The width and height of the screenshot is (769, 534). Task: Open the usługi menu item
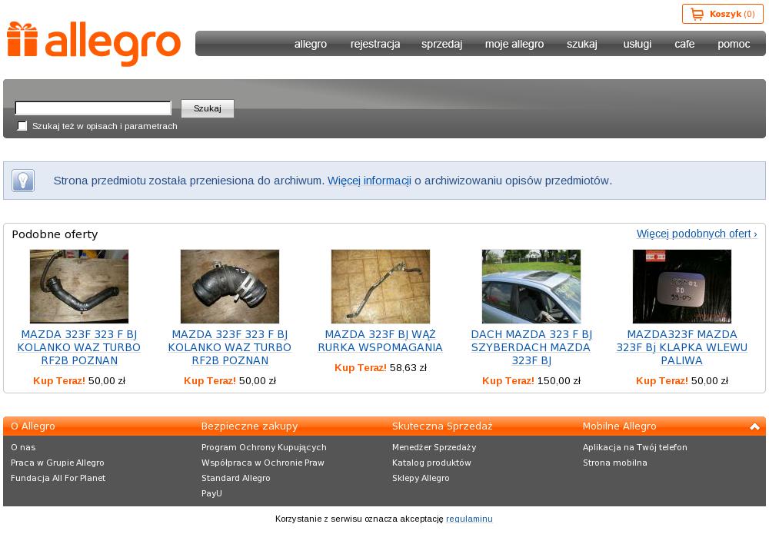click(x=637, y=44)
